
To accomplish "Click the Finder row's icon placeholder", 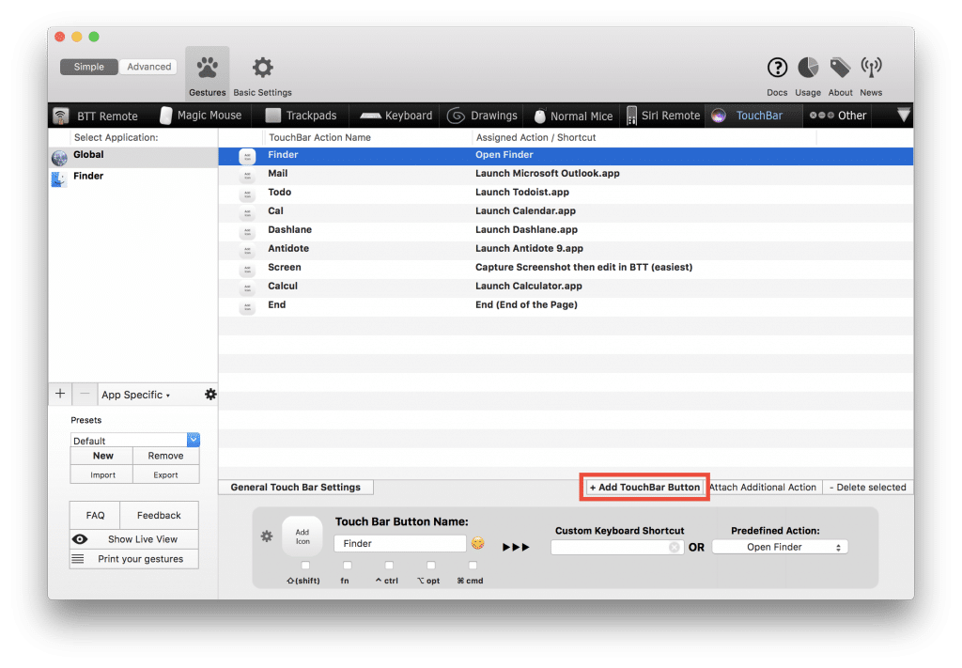I will point(247,156).
